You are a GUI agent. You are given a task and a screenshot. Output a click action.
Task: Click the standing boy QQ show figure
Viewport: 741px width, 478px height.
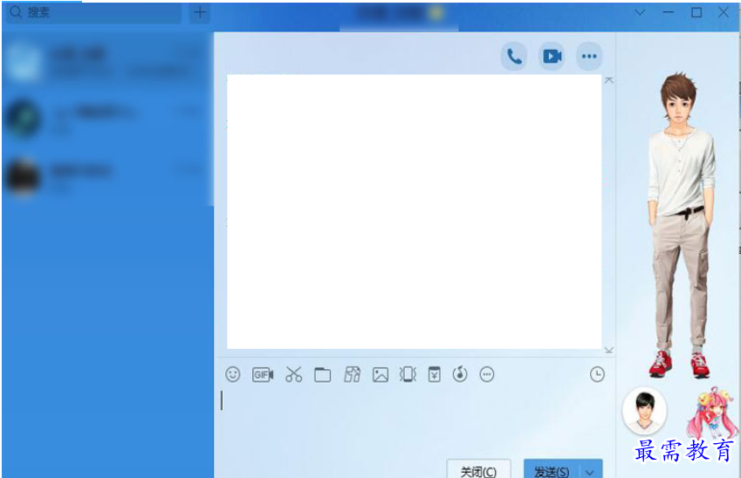pos(681,225)
